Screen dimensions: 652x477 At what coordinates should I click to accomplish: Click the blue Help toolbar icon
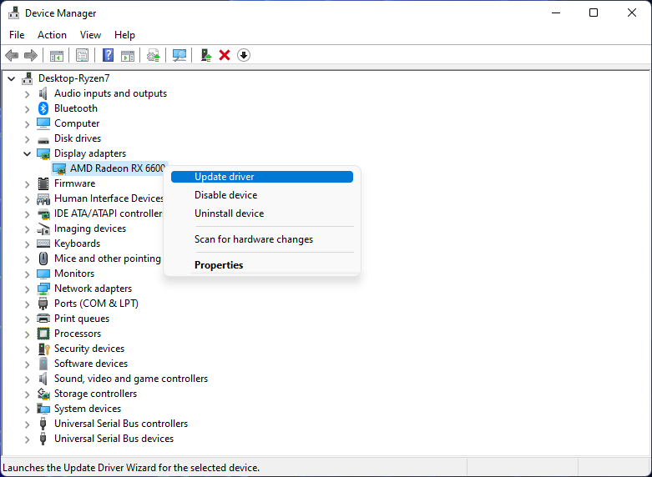coord(109,55)
